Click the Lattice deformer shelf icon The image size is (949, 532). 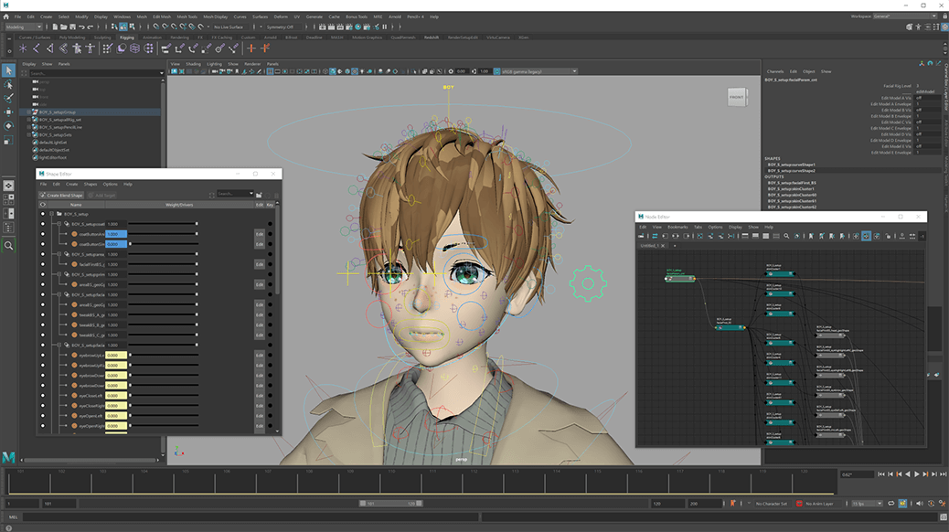tap(135, 48)
